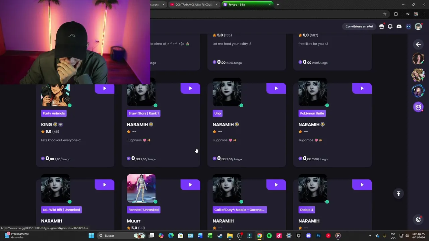Image resolution: width=429 pixels, height=241 pixels.
Task: Click the Fortnite | Unranked tag
Action: click(x=143, y=210)
